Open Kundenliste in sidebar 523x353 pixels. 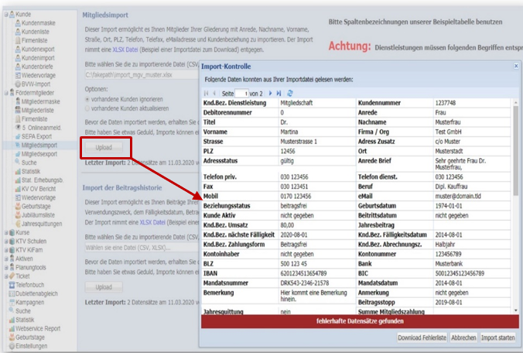[32, 32]
